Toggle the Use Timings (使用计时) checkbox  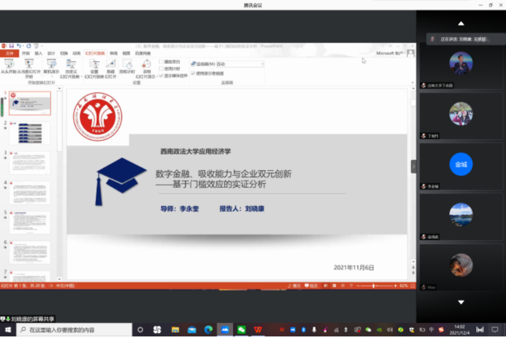pos(161,68)
